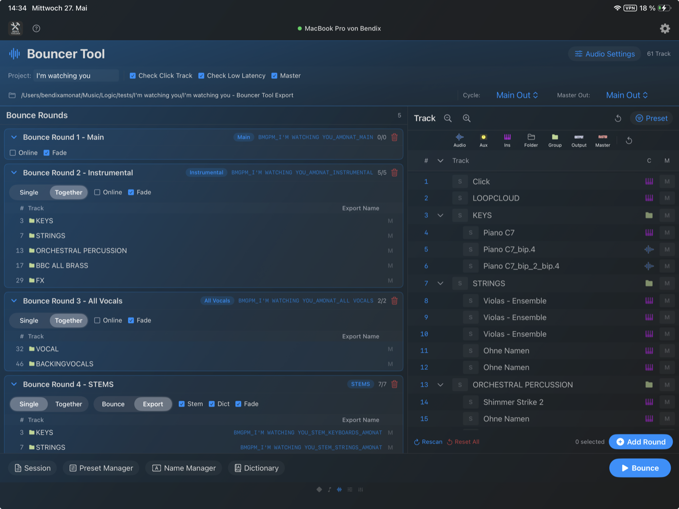Reset the track type filter icon
This screenshot has height=509, width=679.
click(x=629, y=140)
